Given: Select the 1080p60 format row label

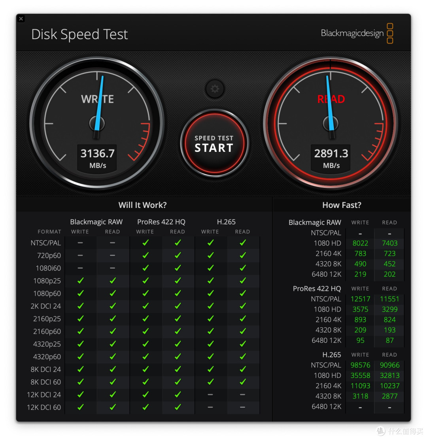Looking at the screenshot, I should pos(47,293).
